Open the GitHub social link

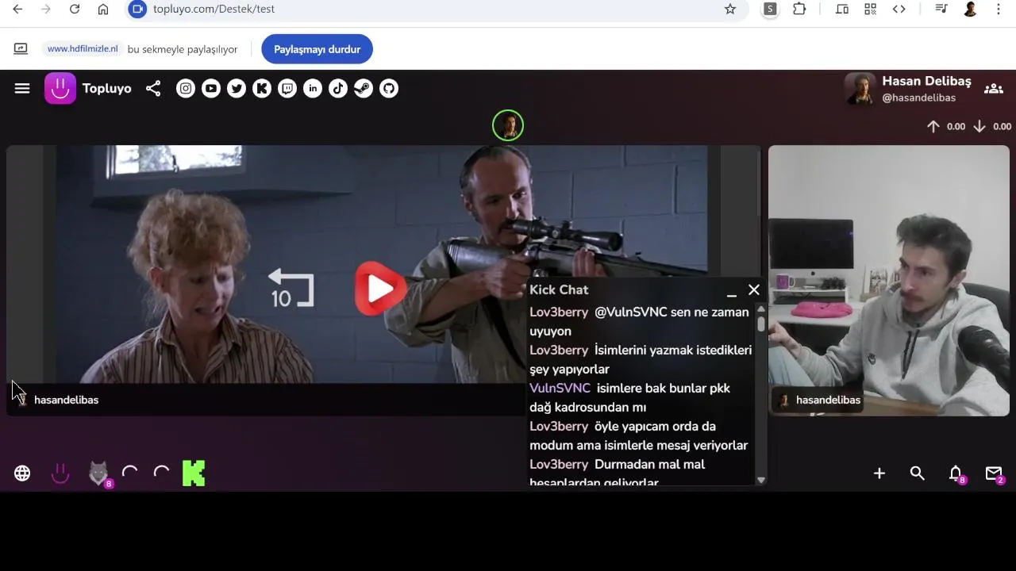pos(389,89)
